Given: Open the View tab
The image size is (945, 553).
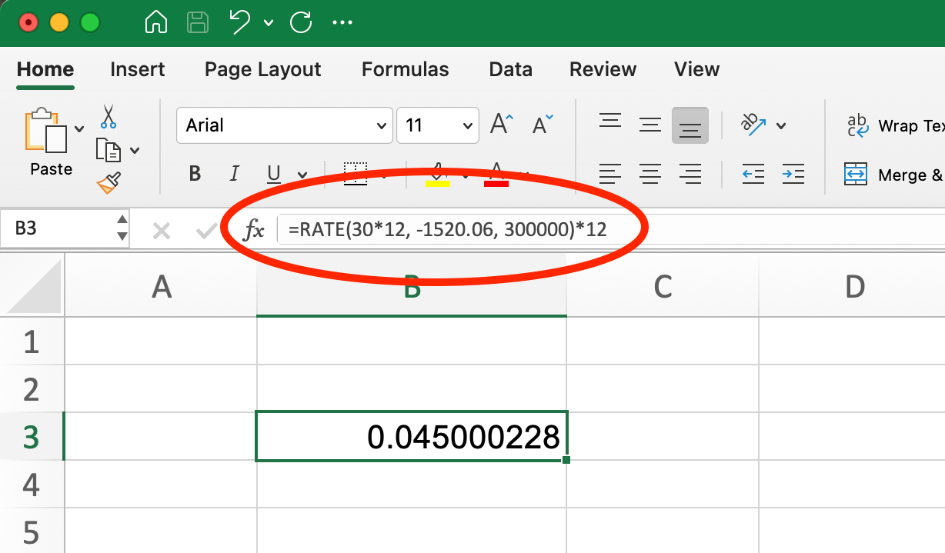Looking at the screenshot, I should tap(696, 69).
